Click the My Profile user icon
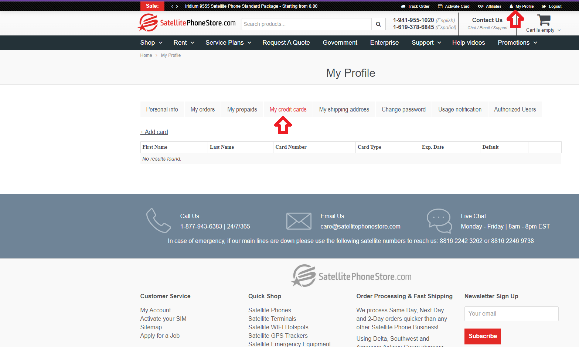 pos(511,6)
